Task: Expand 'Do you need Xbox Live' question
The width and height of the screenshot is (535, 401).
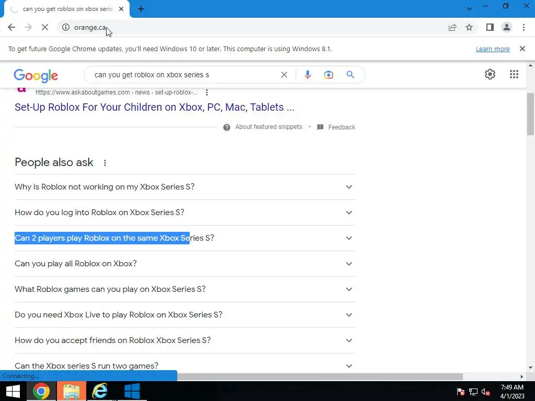Action: (x=185, y=315)
